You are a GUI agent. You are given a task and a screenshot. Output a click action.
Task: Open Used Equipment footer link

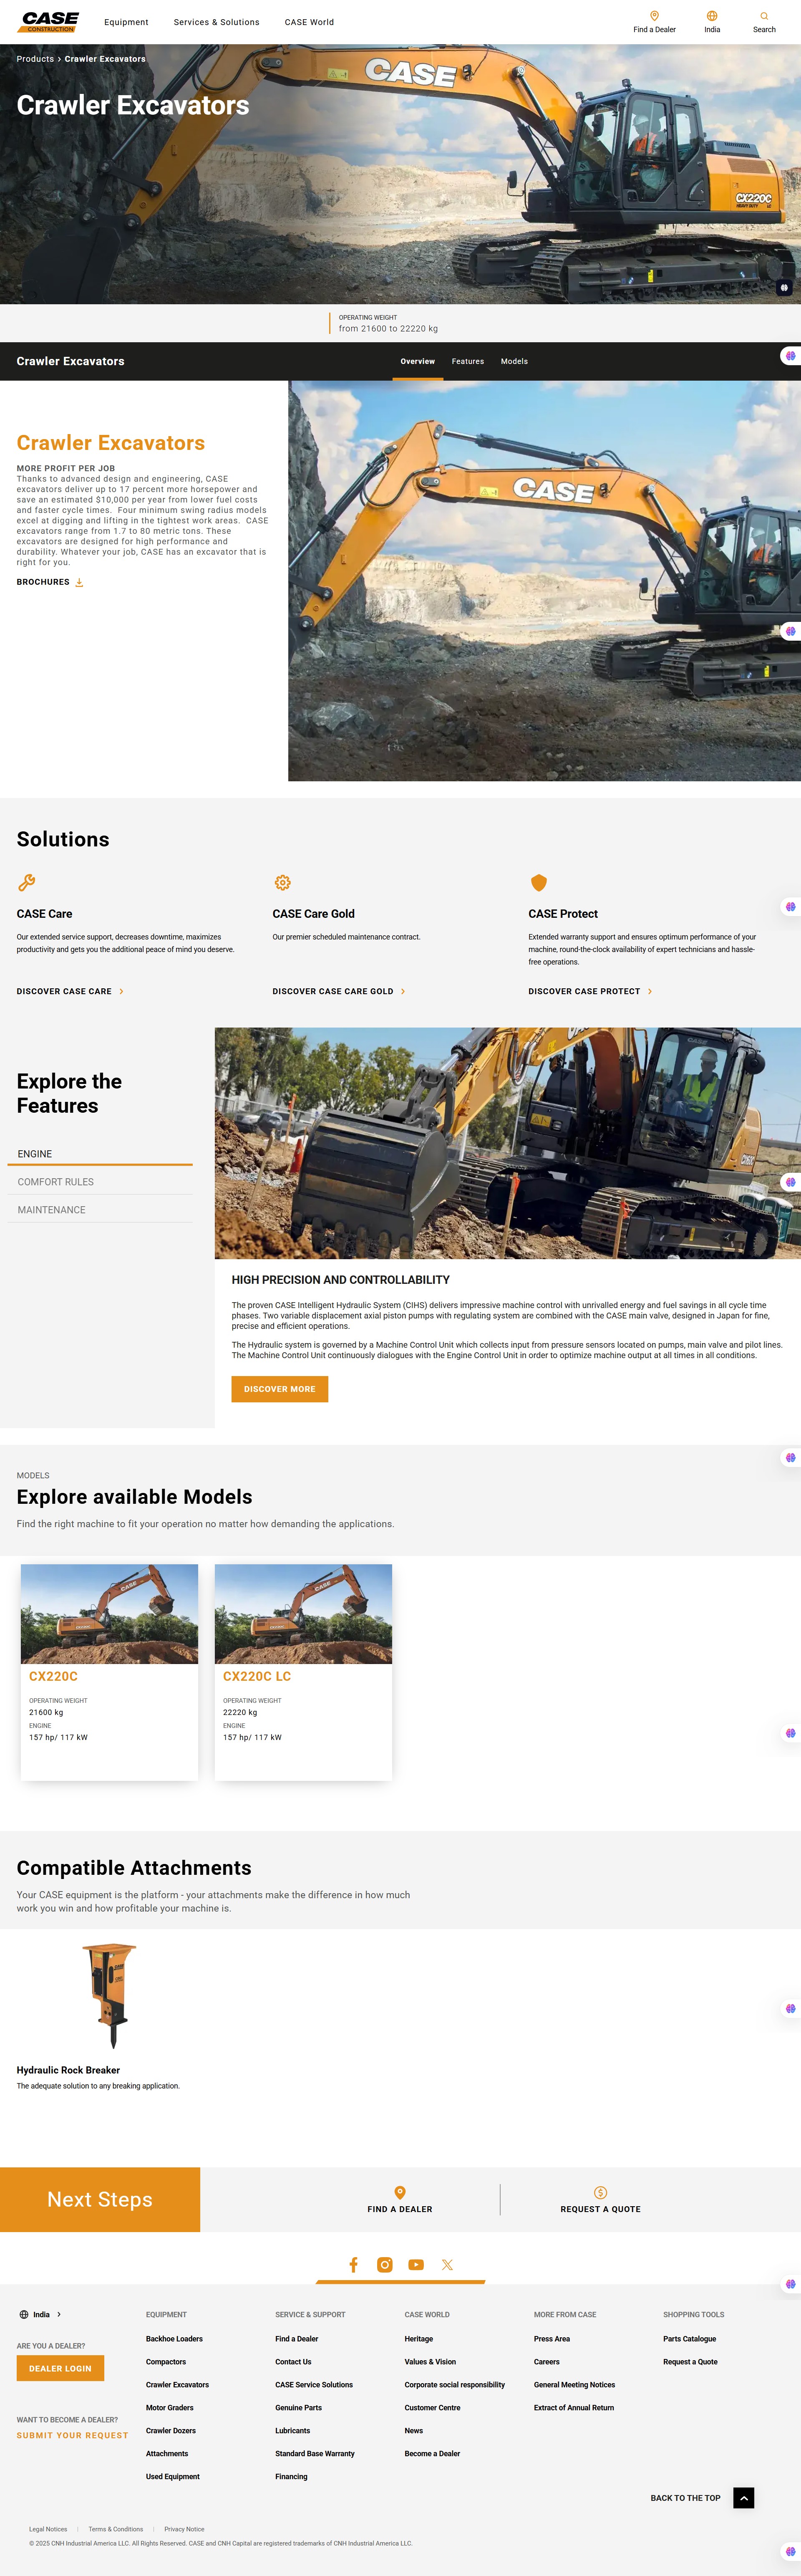point(173,2477)
